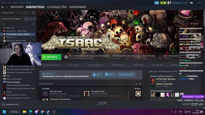Go back with the left arrow

(x=3, y=7)
